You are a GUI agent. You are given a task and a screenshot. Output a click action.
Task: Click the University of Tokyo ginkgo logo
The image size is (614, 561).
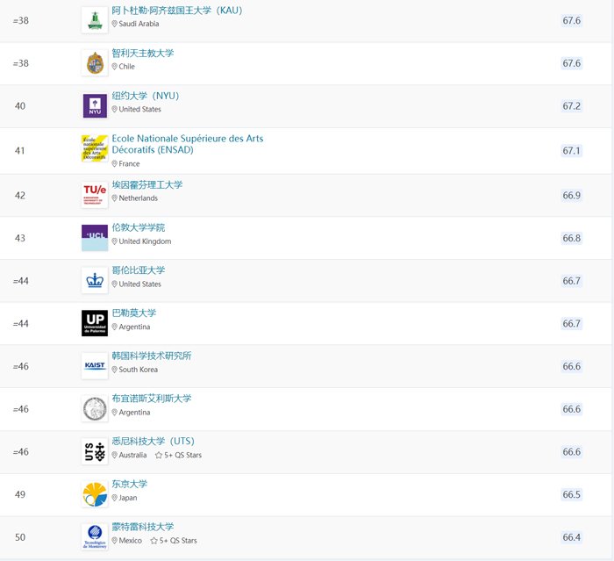coord(95,494)
